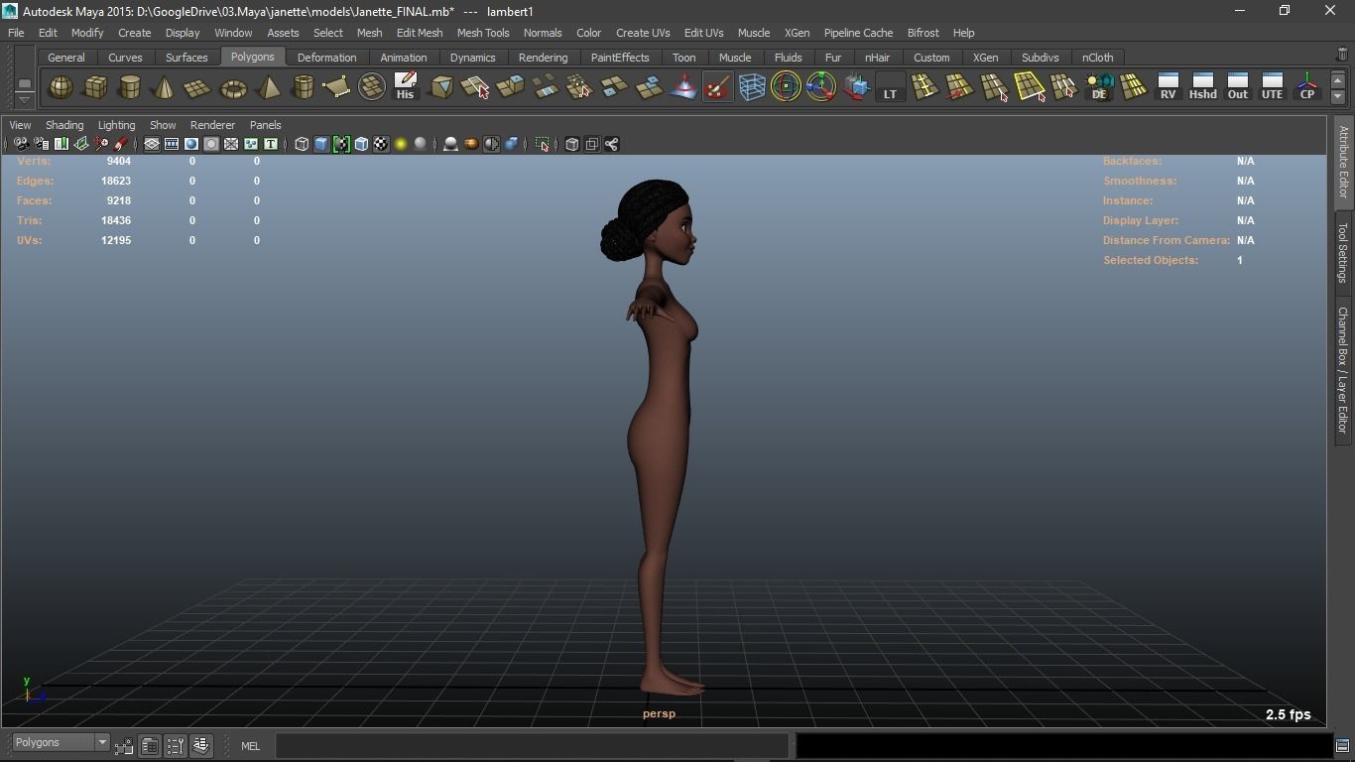
Task: Click the Selected Objects value in HUD
Action: [x=1239, y=260]
